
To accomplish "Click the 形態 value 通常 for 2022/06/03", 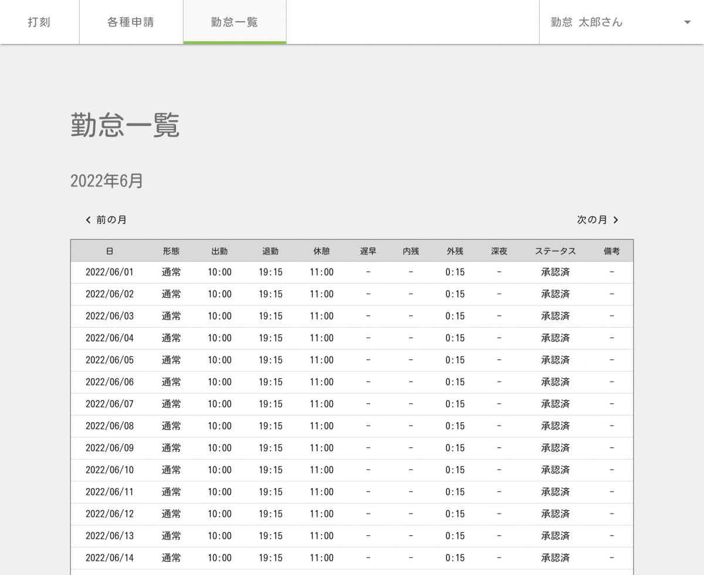I will click(171, 316).
